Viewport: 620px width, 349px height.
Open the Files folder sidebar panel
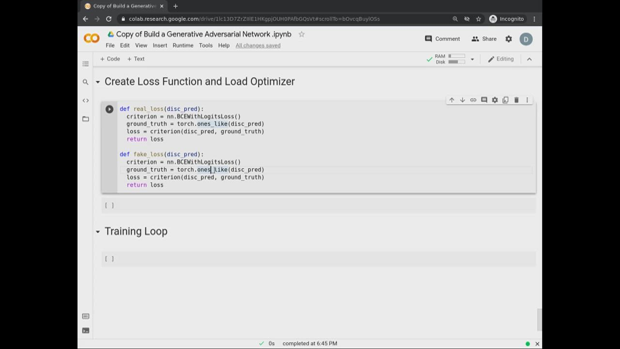(x=86, y=119)
